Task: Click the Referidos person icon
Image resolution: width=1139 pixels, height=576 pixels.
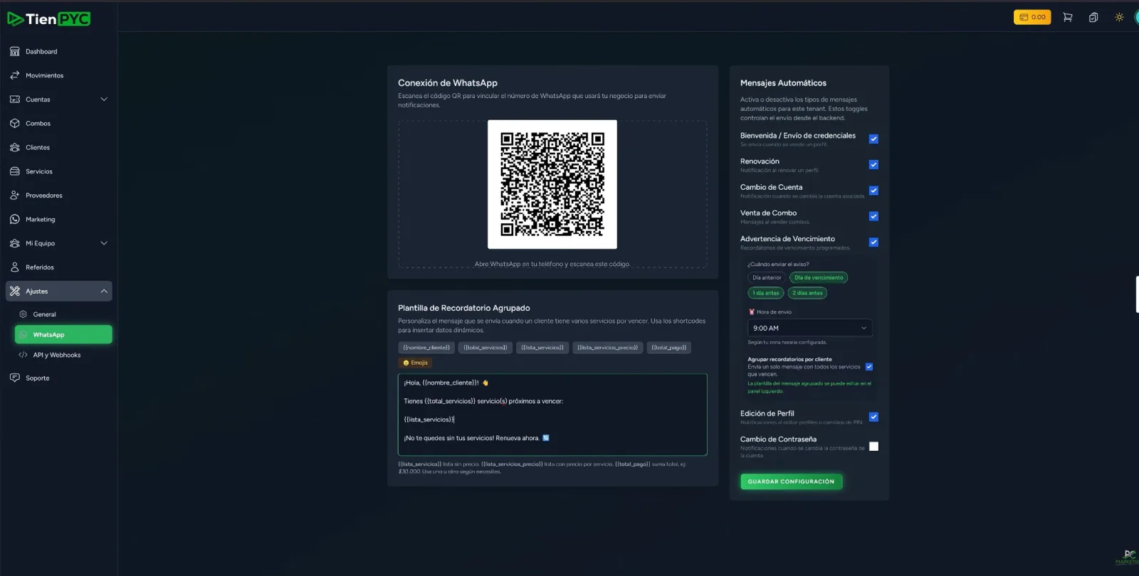Action: (x=15, y=267)
